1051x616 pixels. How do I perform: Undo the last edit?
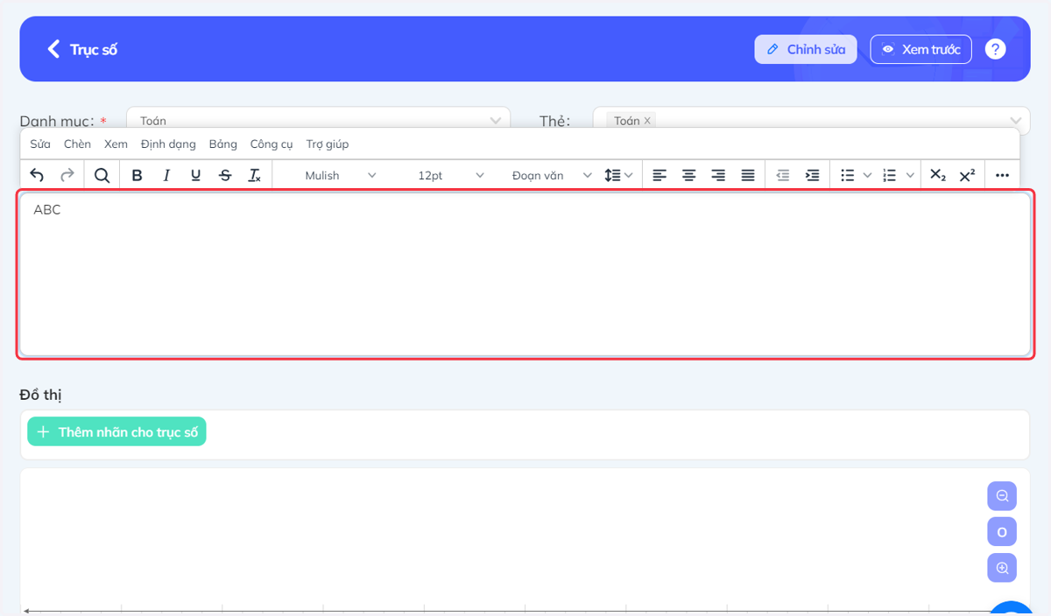tap(37, 175)
